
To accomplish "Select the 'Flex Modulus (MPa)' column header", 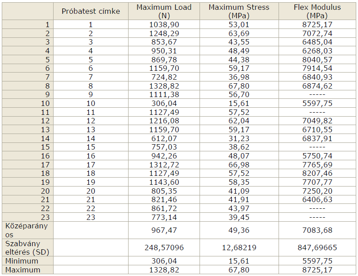I will click(x=317, y=12).
